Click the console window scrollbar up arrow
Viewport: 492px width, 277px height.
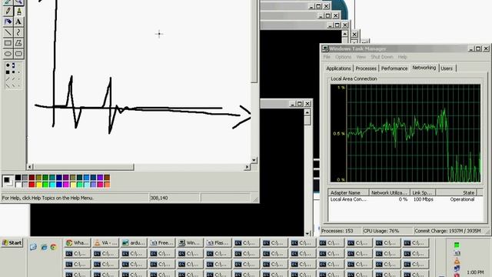coord(307,113)
